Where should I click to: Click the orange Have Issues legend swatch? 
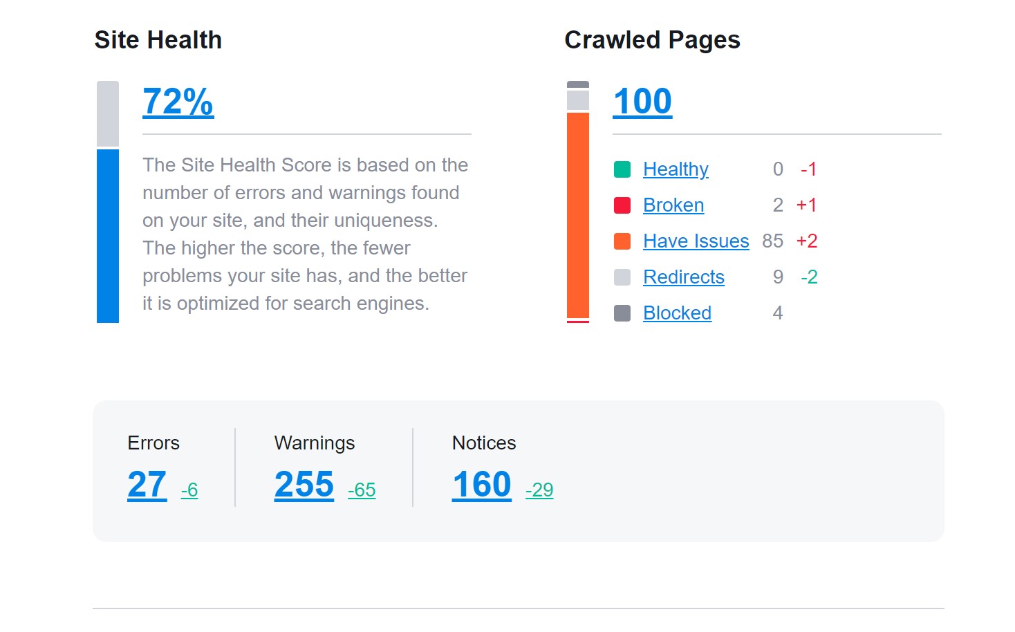coord(622,241)
